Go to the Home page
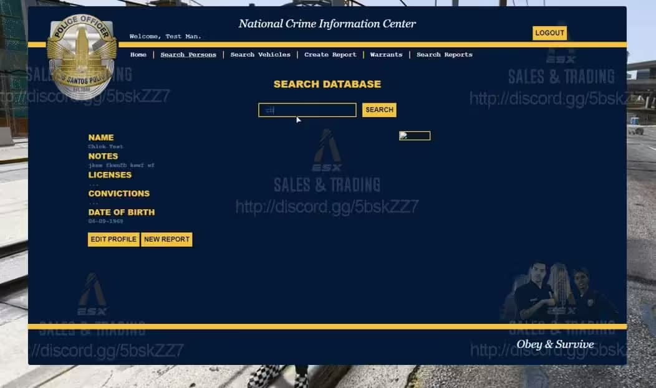Image resolution: width=656 pixels, height=388 pixels. point(138,55)
